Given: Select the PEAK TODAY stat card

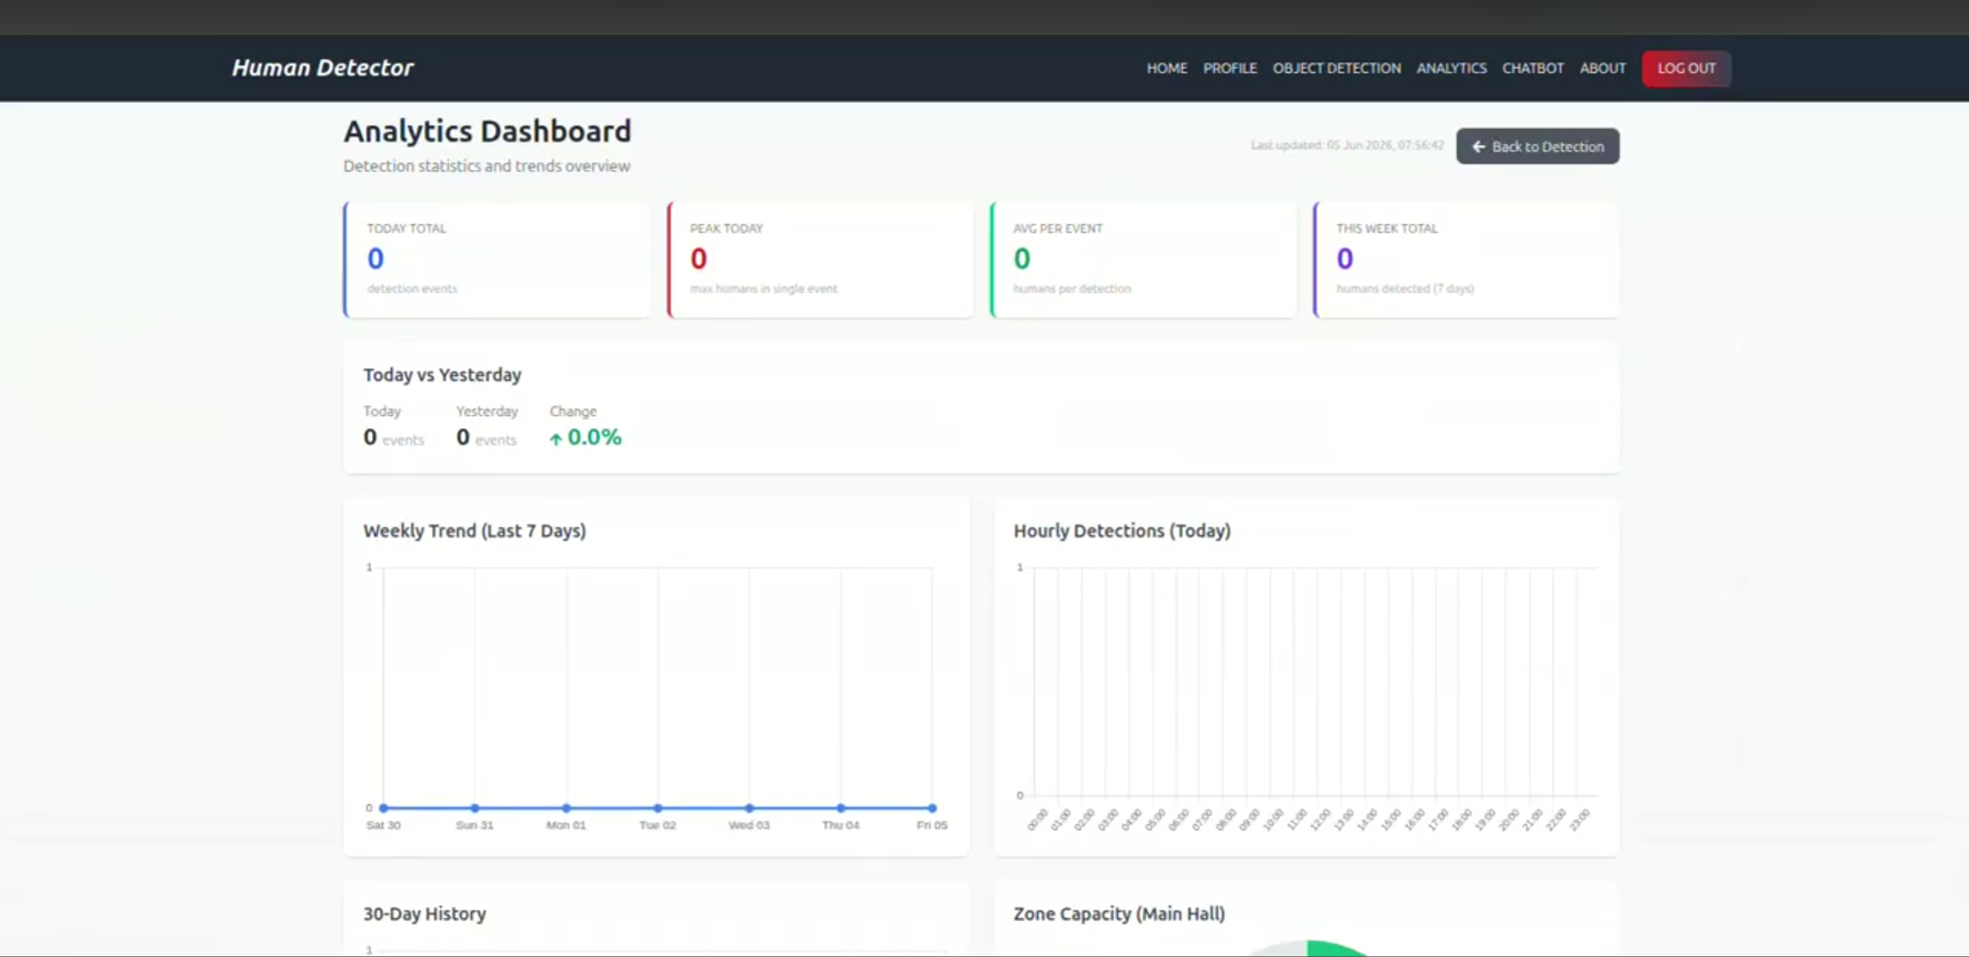Looking at the screenshot, I should point(820,259).
